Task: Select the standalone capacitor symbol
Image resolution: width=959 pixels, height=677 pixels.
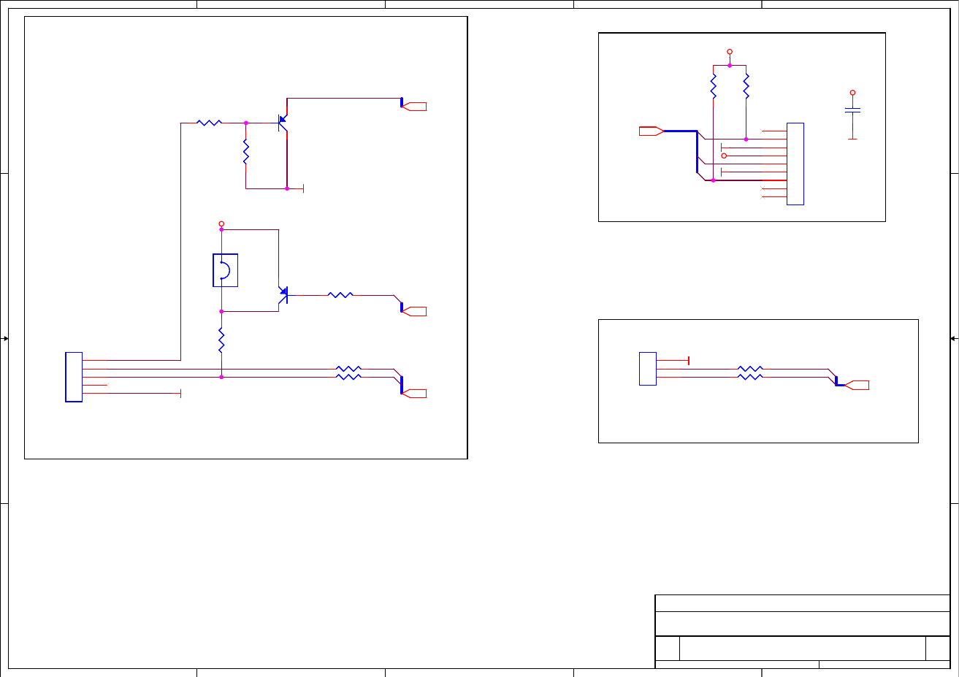Action: [x=852, y=110]
